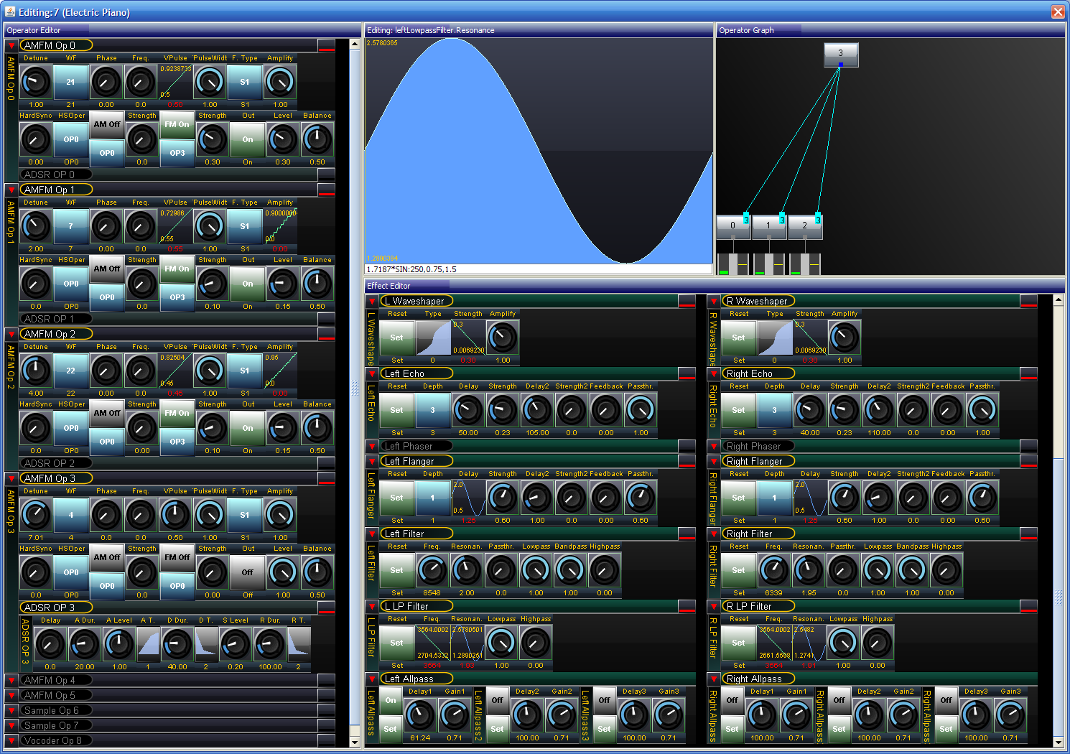Click OP3 FM source in AMFM Op 0
The image size is (1070, 754).
coord(177,153)
